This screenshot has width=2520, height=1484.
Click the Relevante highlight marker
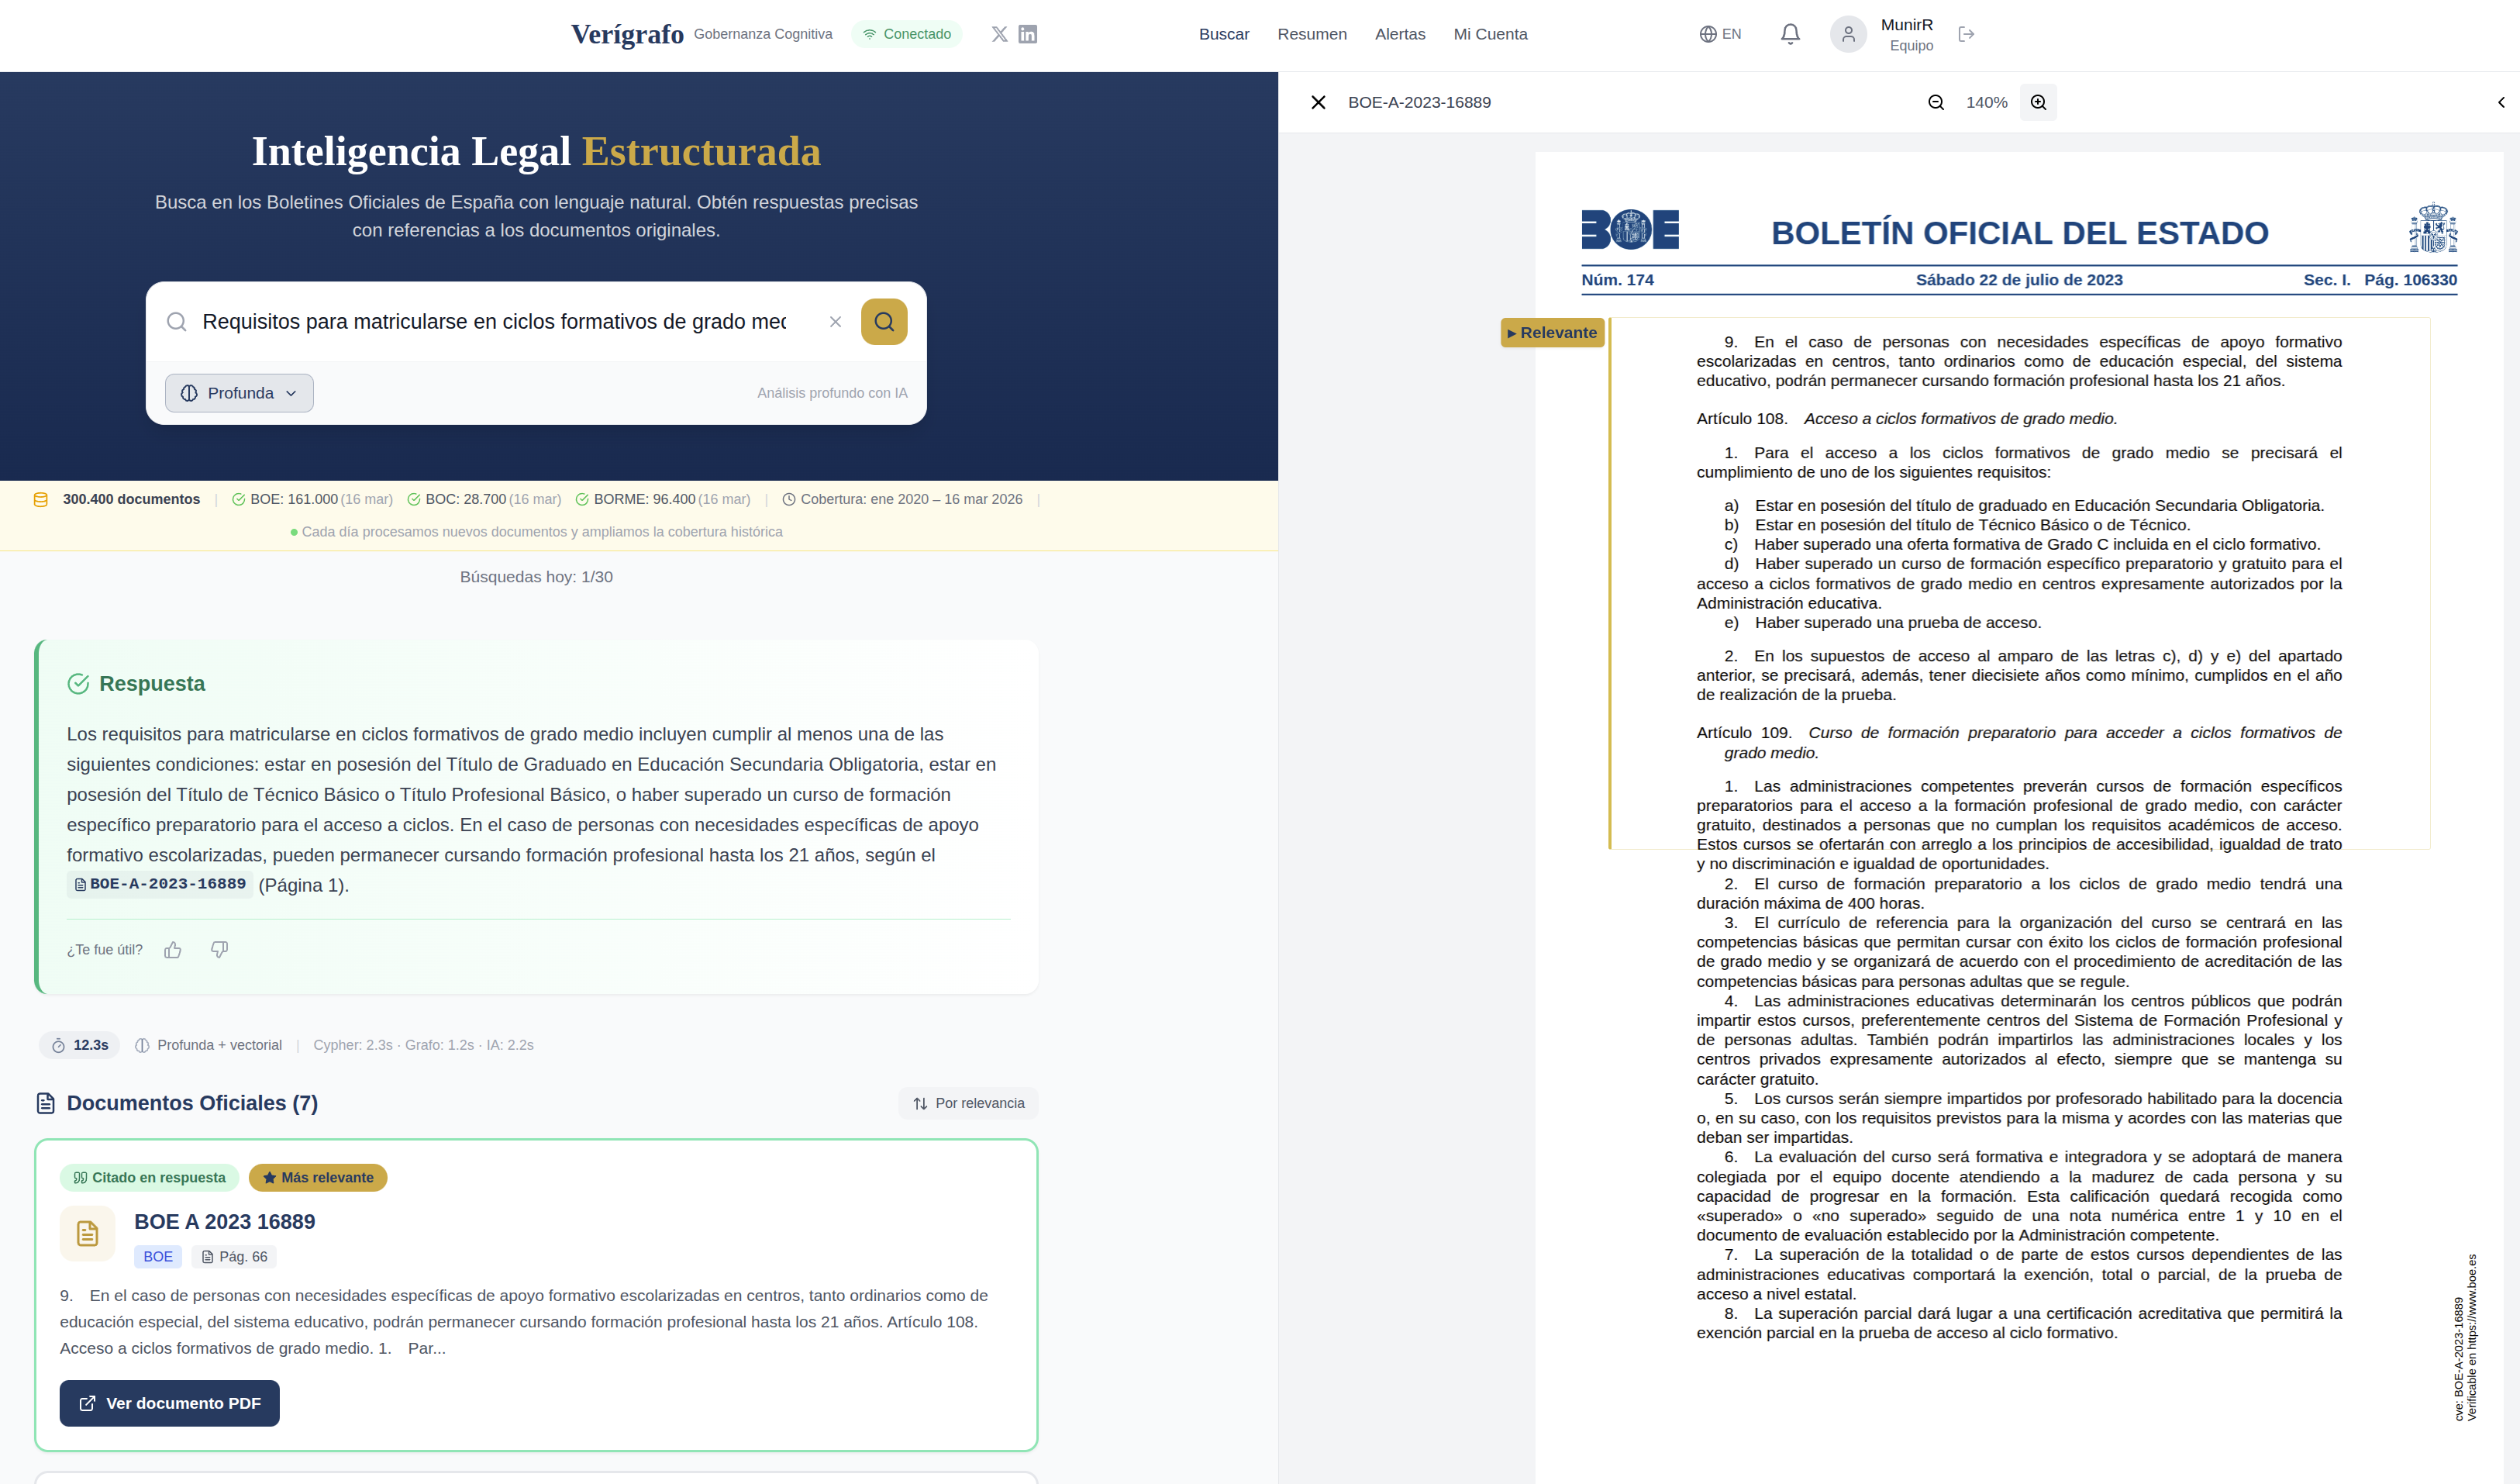pyautogui.click(x=1552, y=332)
